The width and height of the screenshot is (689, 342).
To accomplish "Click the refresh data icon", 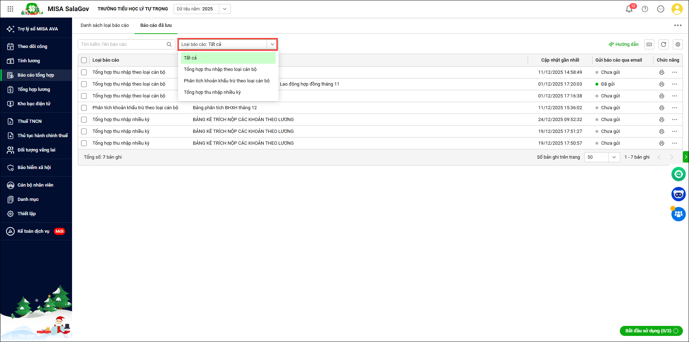I will [x=664, y=44].
